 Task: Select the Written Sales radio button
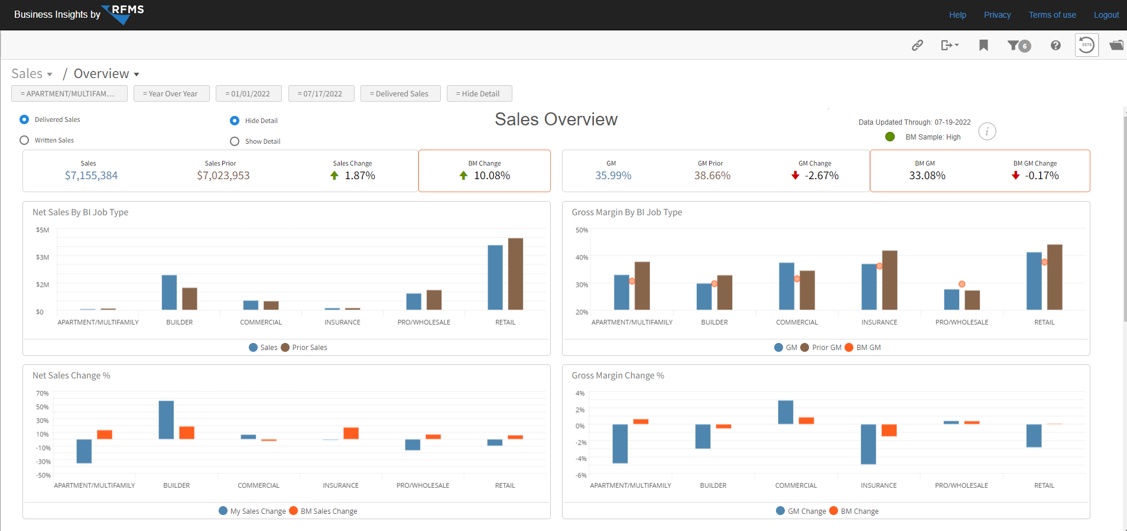24,140
